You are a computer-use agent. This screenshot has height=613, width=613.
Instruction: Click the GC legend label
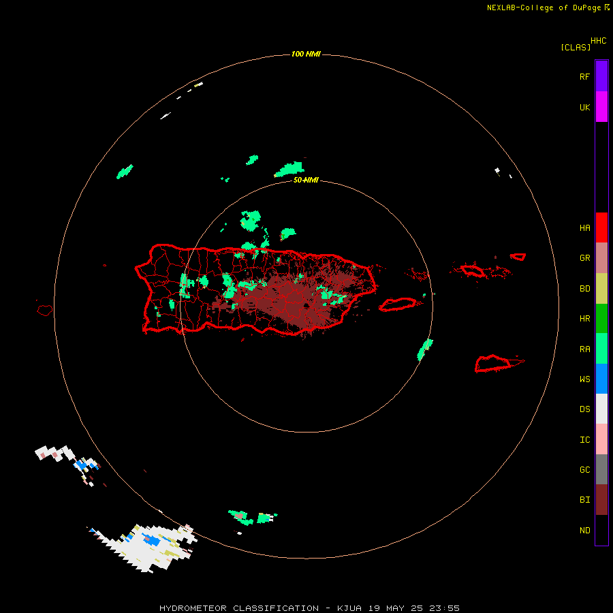[584, 470]
